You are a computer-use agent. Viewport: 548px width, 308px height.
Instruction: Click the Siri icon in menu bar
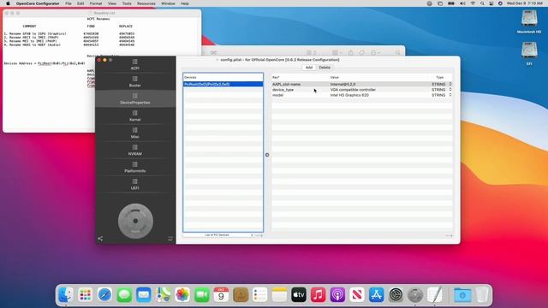[500, 3]
